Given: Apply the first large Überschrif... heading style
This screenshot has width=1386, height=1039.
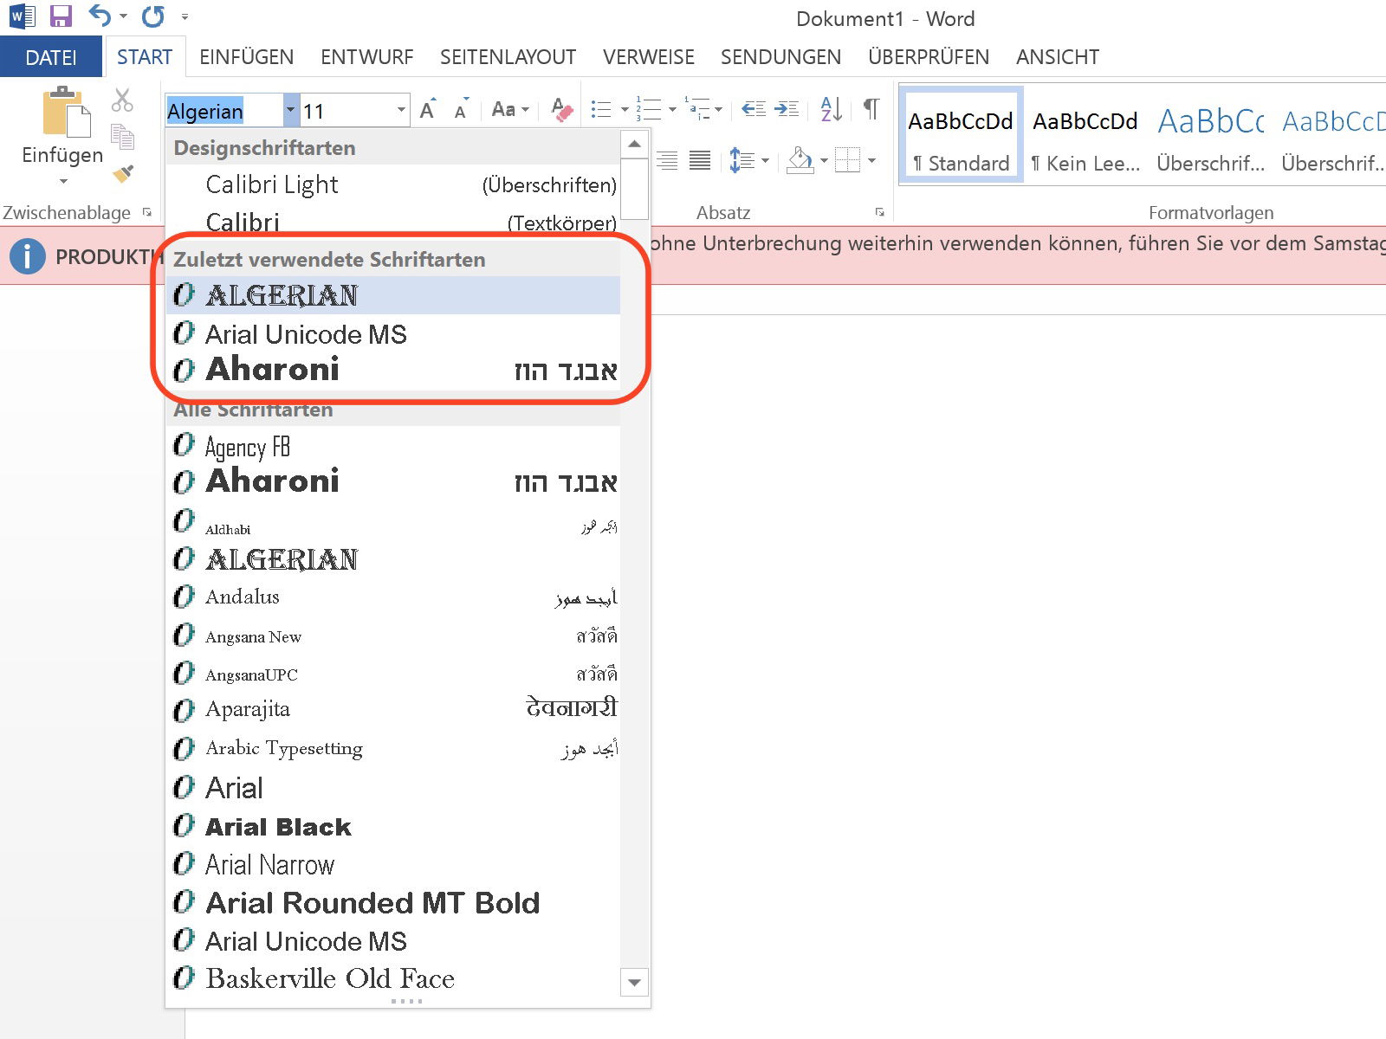Looking at the screenshot, I should click(x=1210, y=135).
